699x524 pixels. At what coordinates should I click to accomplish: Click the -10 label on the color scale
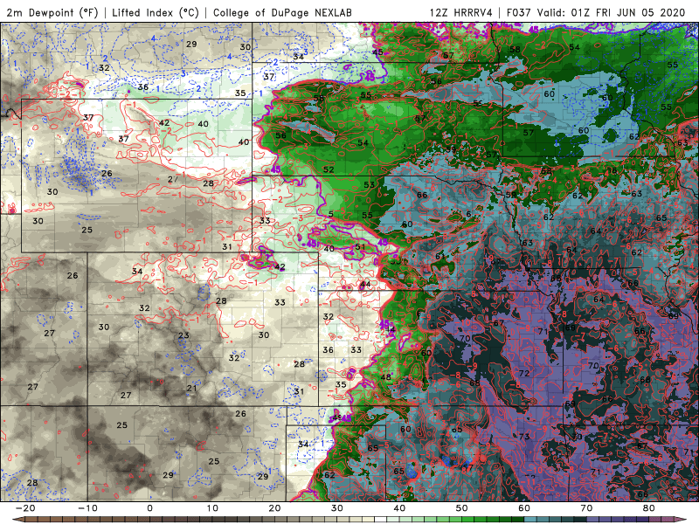click(x=87, y=508)
